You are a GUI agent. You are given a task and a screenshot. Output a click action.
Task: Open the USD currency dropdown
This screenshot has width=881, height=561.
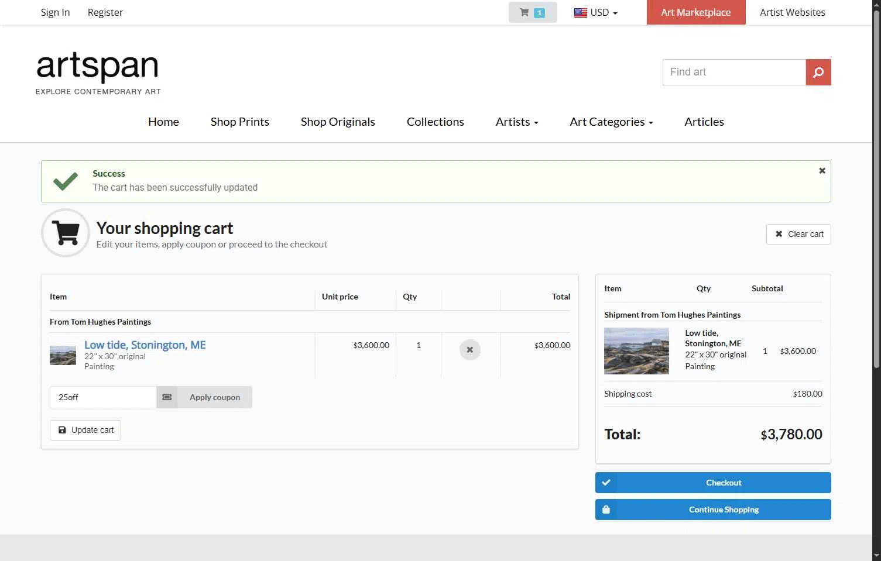pos(596,12)
